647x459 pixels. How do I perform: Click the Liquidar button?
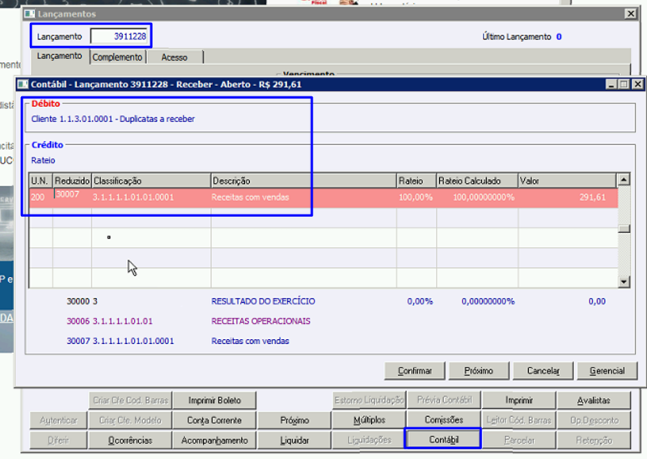point(294,440)
